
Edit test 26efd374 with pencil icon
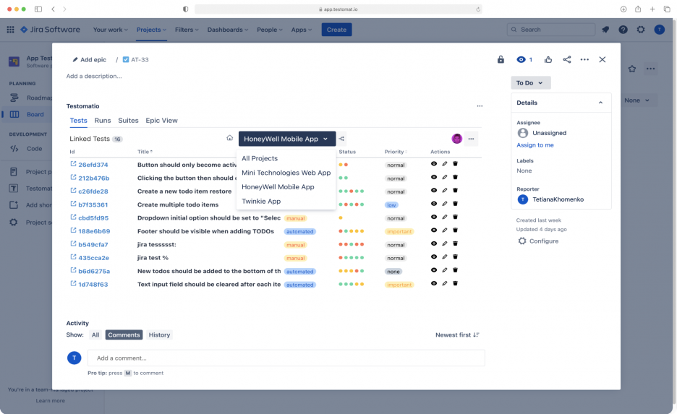[445, 164]
